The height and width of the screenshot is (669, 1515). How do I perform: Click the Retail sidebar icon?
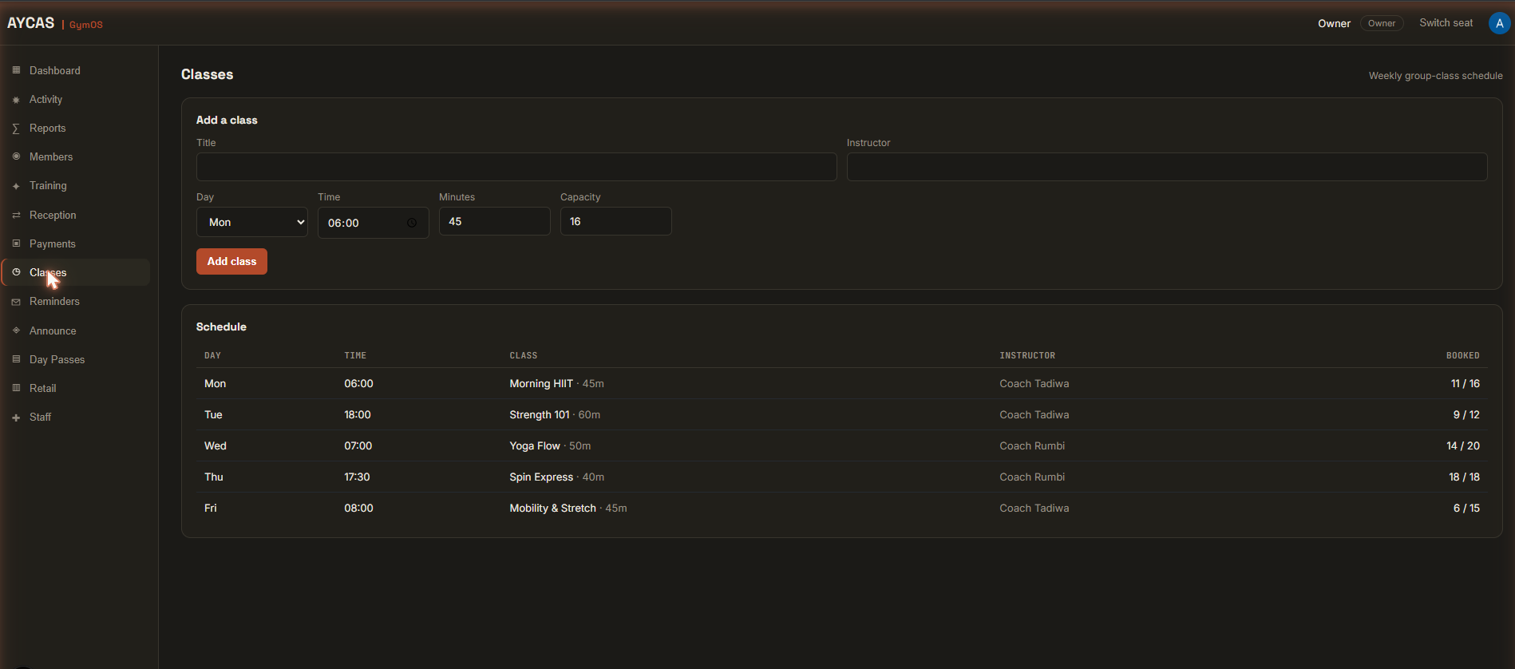click(x=16, y=388)
